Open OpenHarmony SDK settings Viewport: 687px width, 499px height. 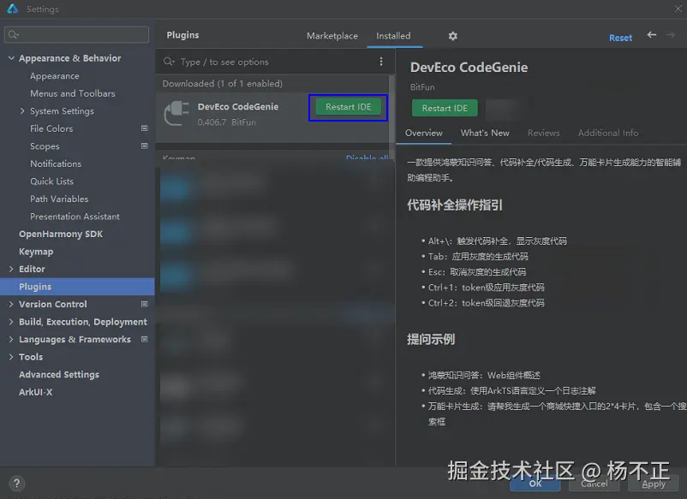click(x=61, y=234)
